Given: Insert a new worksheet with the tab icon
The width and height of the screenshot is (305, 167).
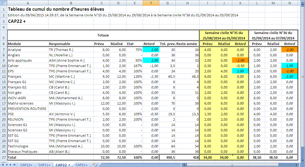Looking at the screenshot, I should (x=95, y=165).
